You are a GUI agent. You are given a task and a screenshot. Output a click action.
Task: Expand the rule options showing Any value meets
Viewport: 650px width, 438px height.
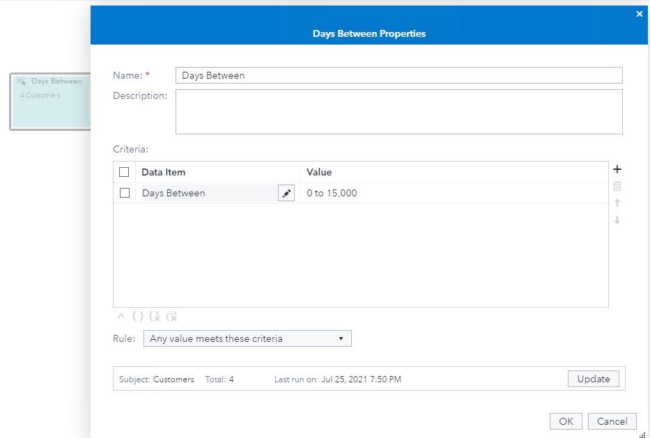(x=247, y=338)
